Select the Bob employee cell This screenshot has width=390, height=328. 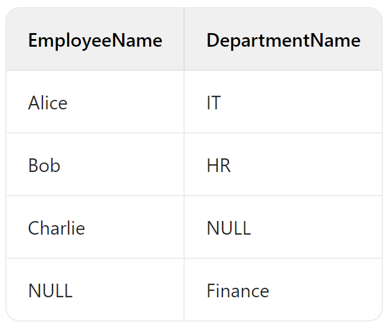pyautogui.click(x=95, y=164)
